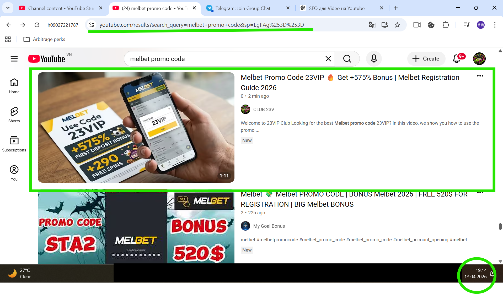Search with your voice microphone button
The height and width of the screenshot is (294, 503).
click(374, 59)
